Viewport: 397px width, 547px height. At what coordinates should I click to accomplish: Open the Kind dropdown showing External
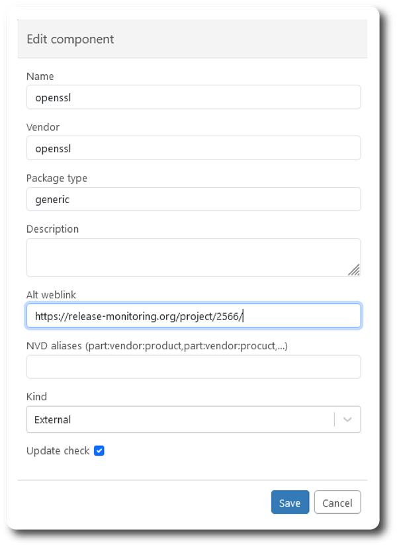point(194,419)
